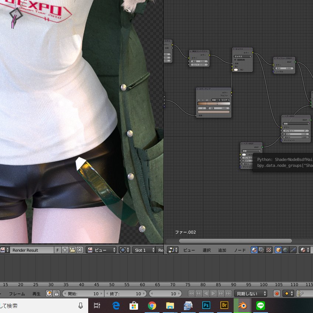This screenshot has height=313, width=313.
Task: Select object shader type cube icon
Action: pos(278,250)
